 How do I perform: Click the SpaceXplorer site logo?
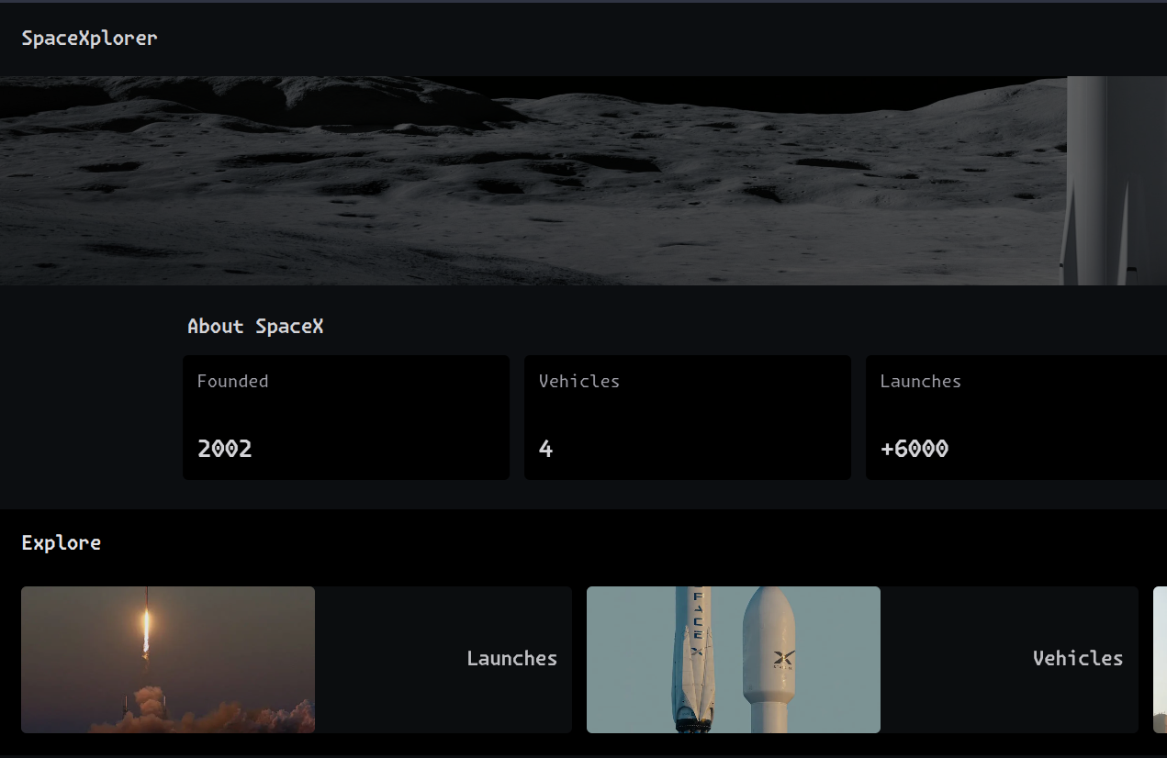(x=89, y=38)
